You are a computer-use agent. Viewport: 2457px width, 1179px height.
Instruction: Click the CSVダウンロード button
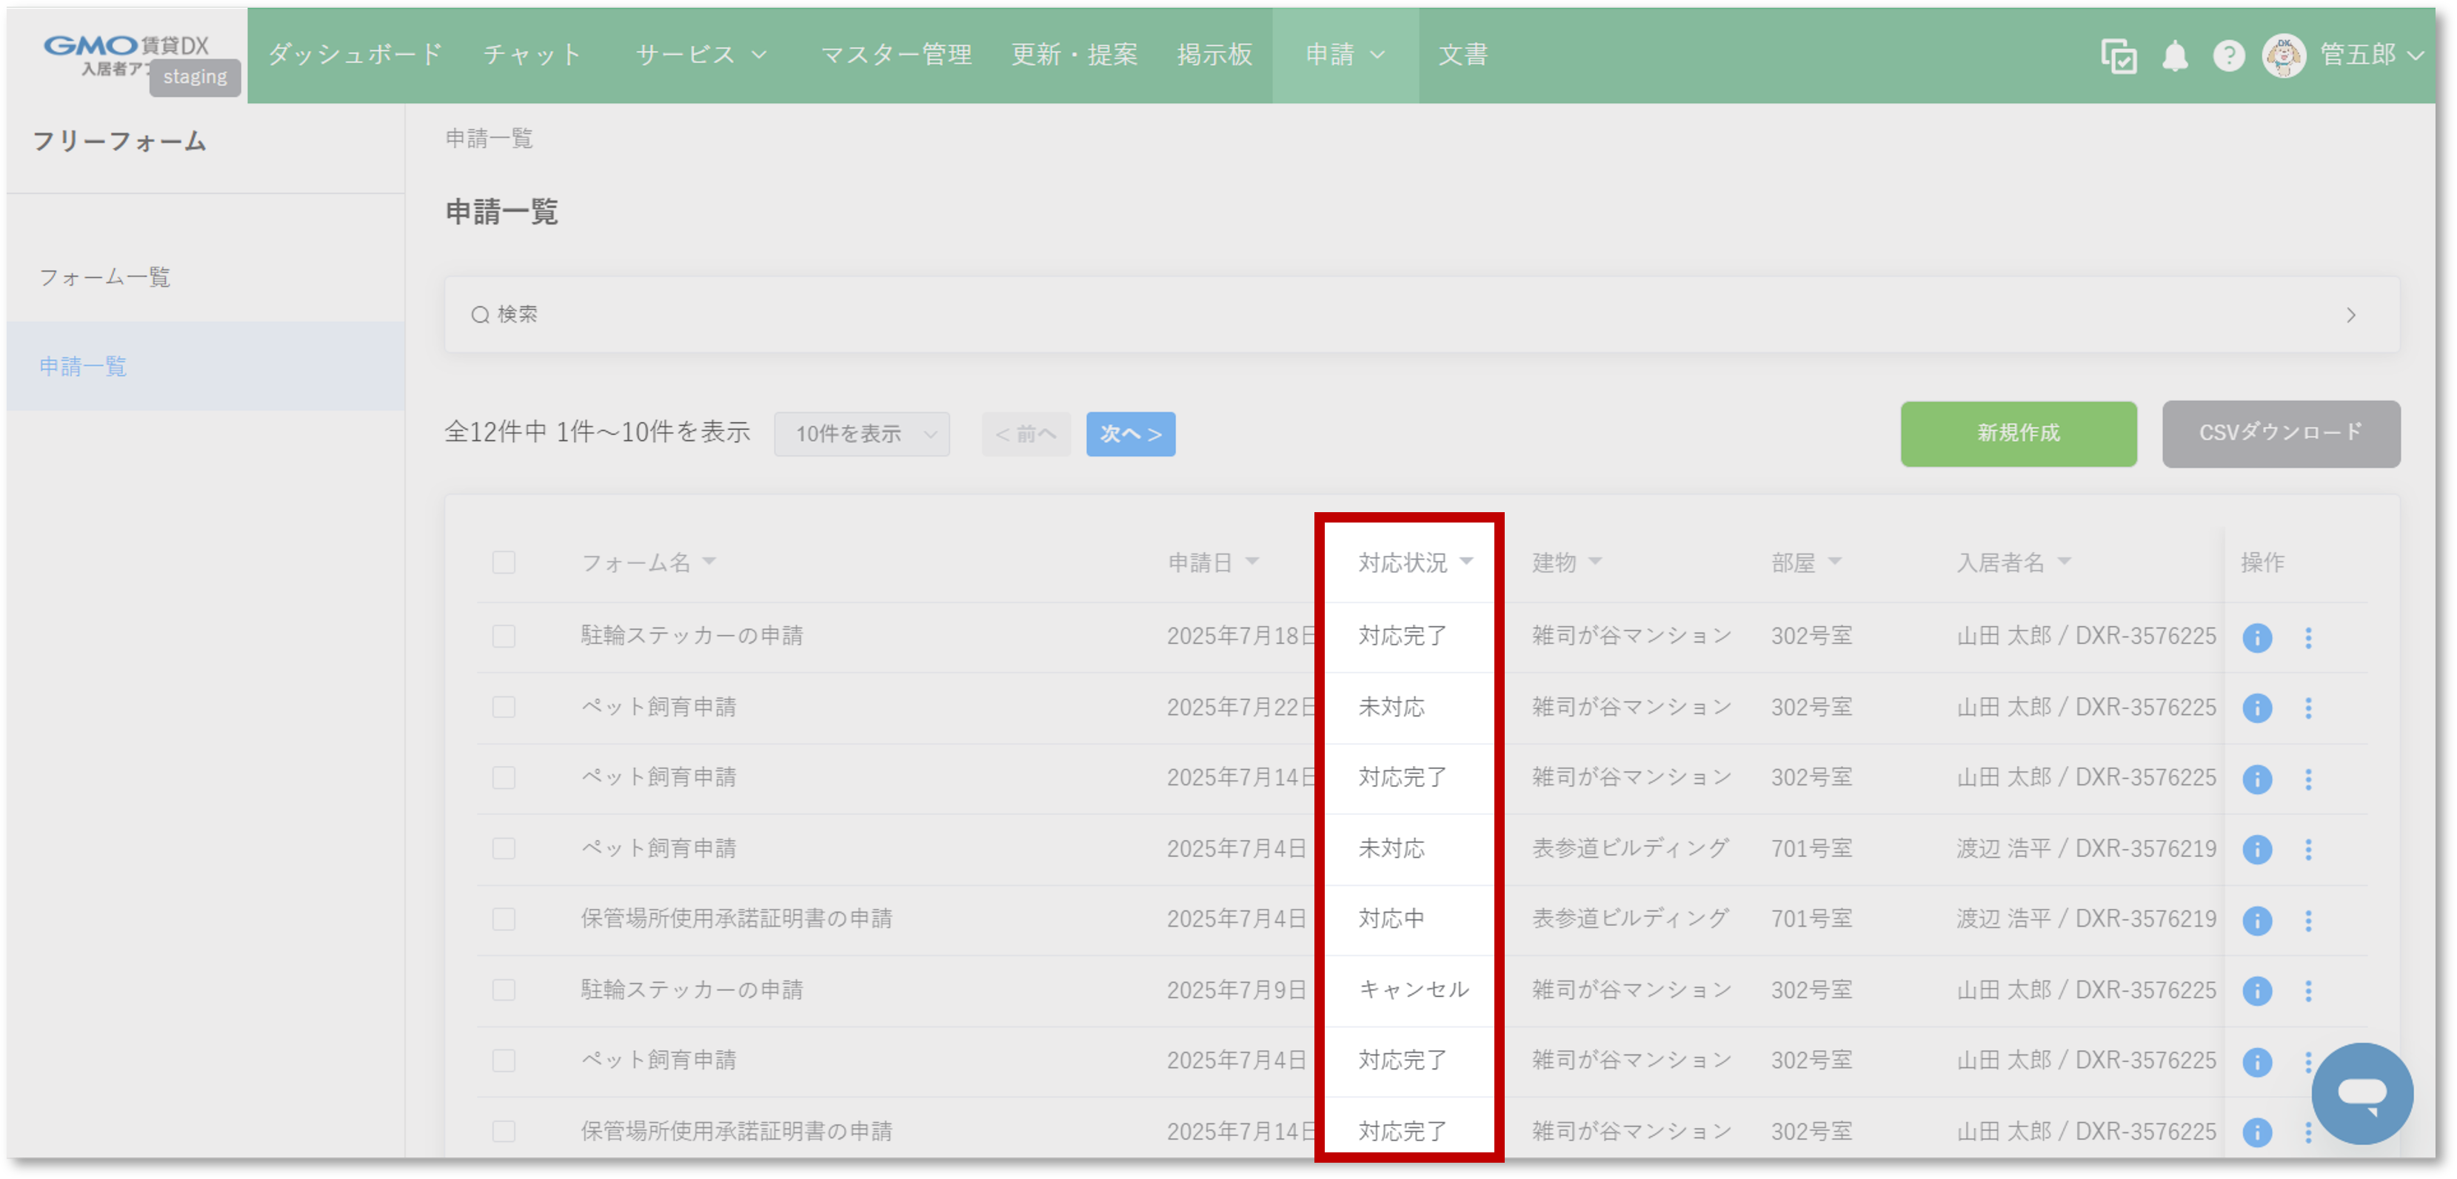click(2281, 434)
